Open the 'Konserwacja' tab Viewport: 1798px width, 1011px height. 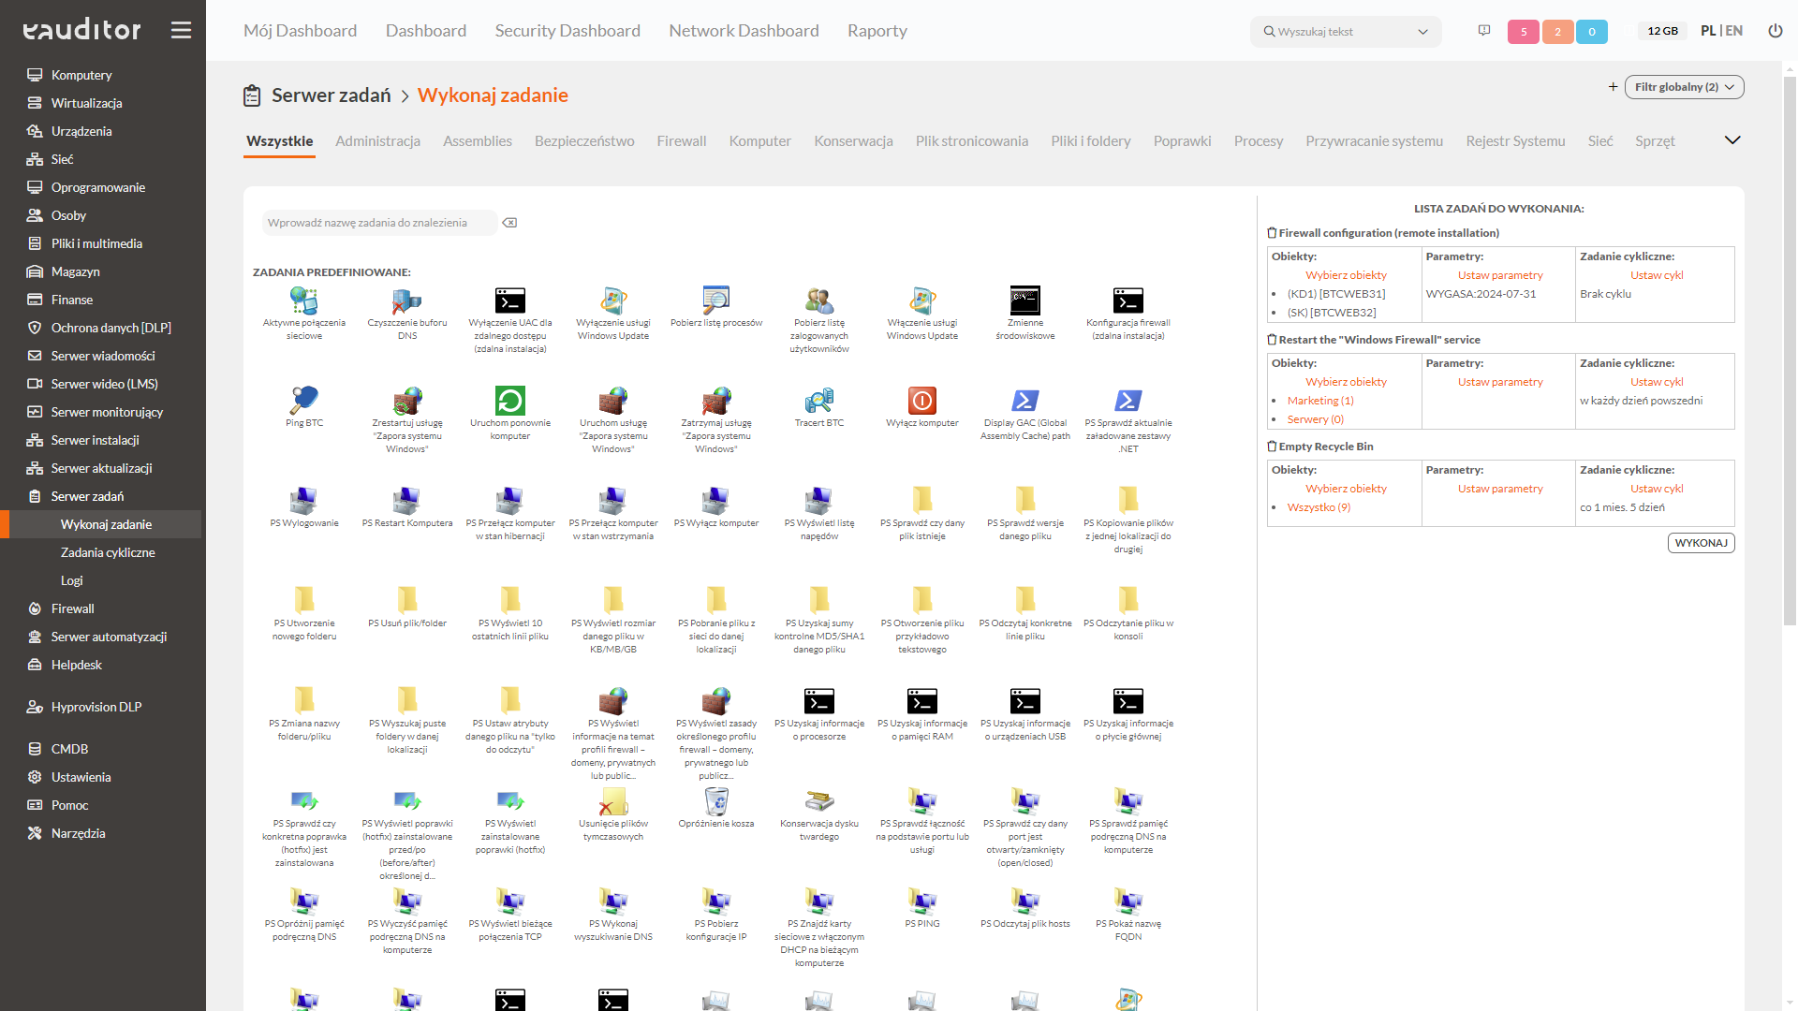[853, 141]
